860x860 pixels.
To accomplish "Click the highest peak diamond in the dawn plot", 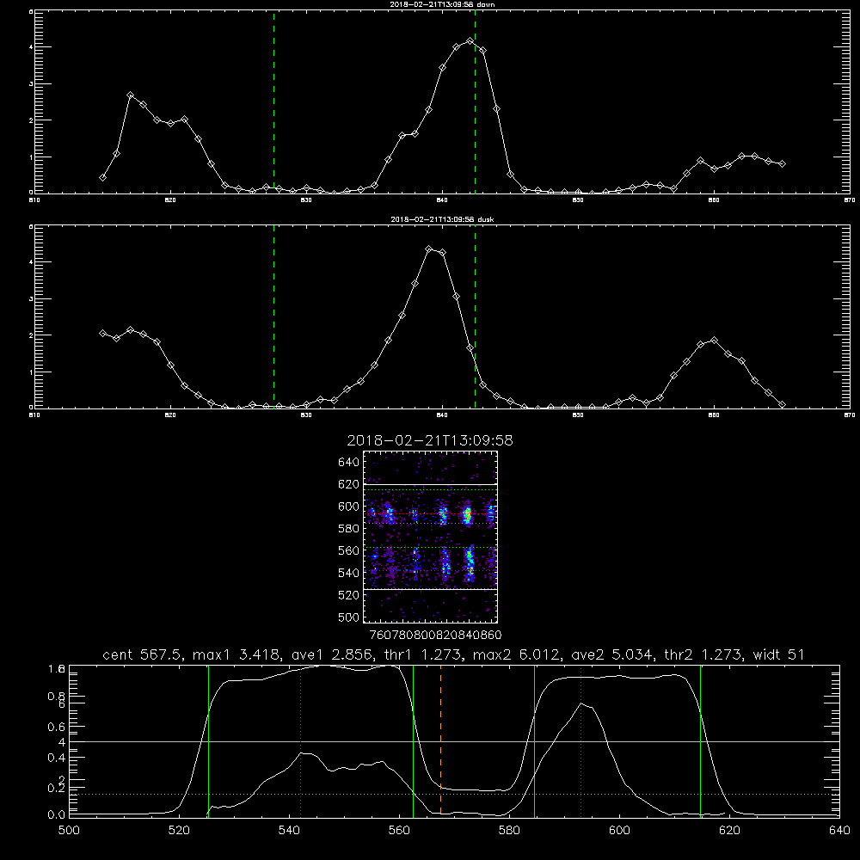I will pos(470,41).
